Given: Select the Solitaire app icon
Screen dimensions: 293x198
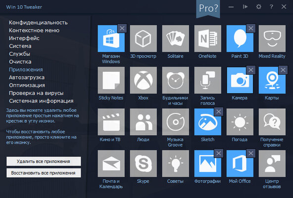Looking at the screenshot, I should pos(176,39).
